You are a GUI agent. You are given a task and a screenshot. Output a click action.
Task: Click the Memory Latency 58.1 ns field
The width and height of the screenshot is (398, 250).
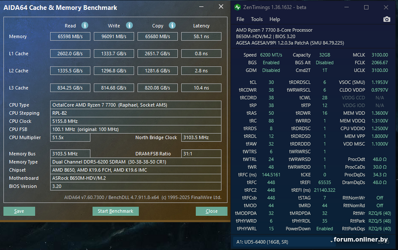point(201,36)
